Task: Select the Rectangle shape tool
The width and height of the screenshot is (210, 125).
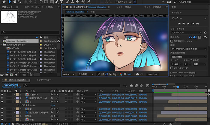Action: [52, 2]
